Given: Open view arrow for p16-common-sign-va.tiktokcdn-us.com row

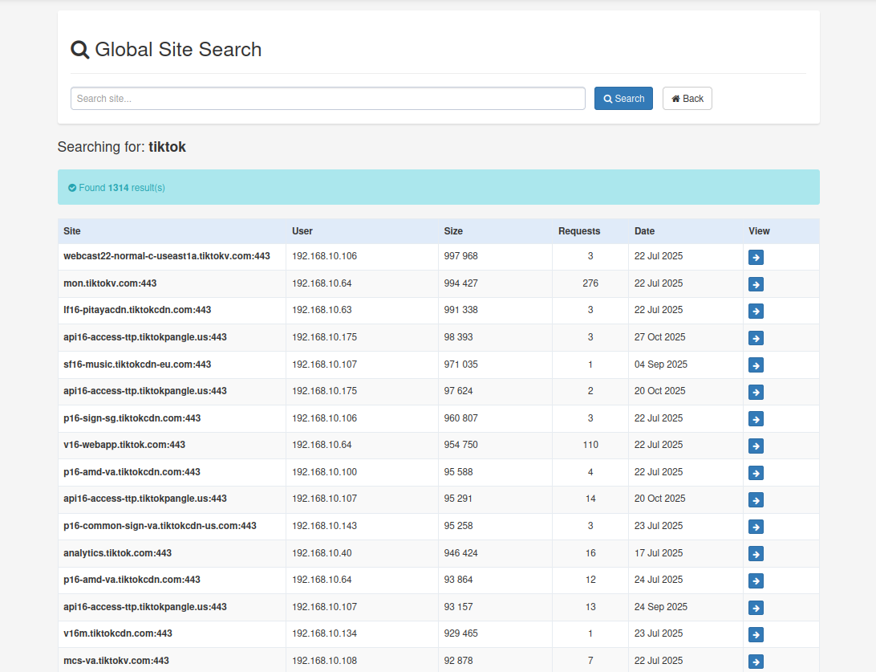Looking at the screenshot, I should (756, 527).
